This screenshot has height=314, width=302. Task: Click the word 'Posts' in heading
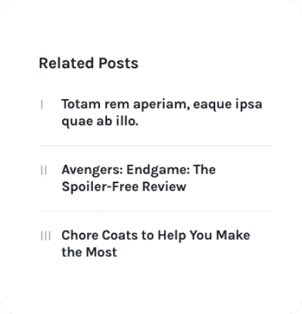point(119,63)
